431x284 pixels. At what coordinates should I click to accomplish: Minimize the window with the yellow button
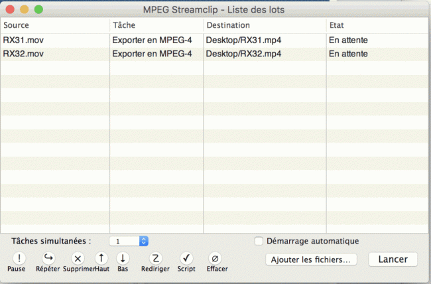point(24,9)
